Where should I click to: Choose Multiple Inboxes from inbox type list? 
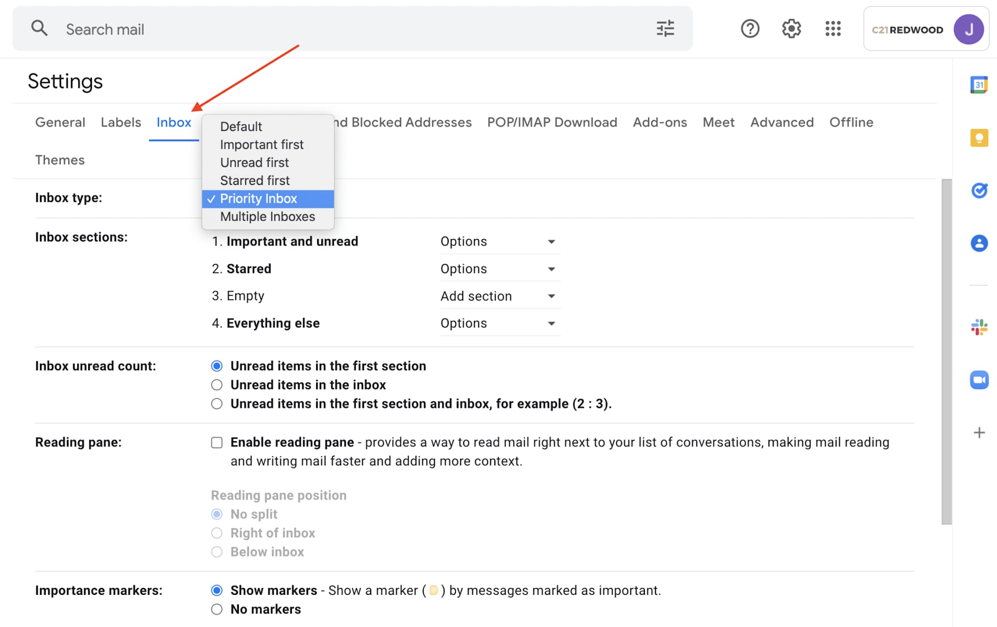pyautogui.click(x=267, y=217)
